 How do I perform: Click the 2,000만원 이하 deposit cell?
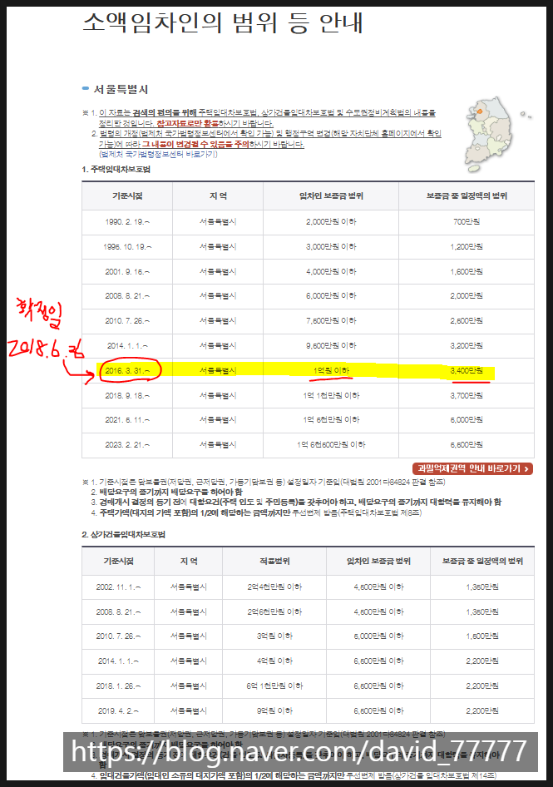point(331,222)
